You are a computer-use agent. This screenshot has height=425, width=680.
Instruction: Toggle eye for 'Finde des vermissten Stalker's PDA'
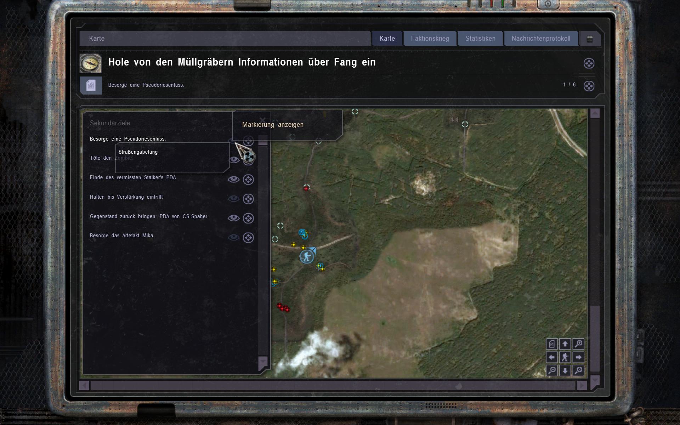(233, 180)
